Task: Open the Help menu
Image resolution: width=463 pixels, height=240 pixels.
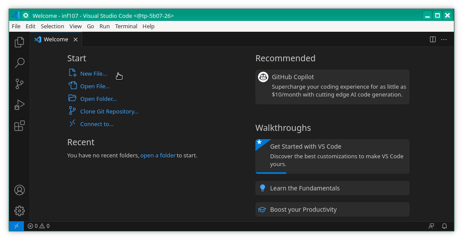Action: [x=149, y=27]
